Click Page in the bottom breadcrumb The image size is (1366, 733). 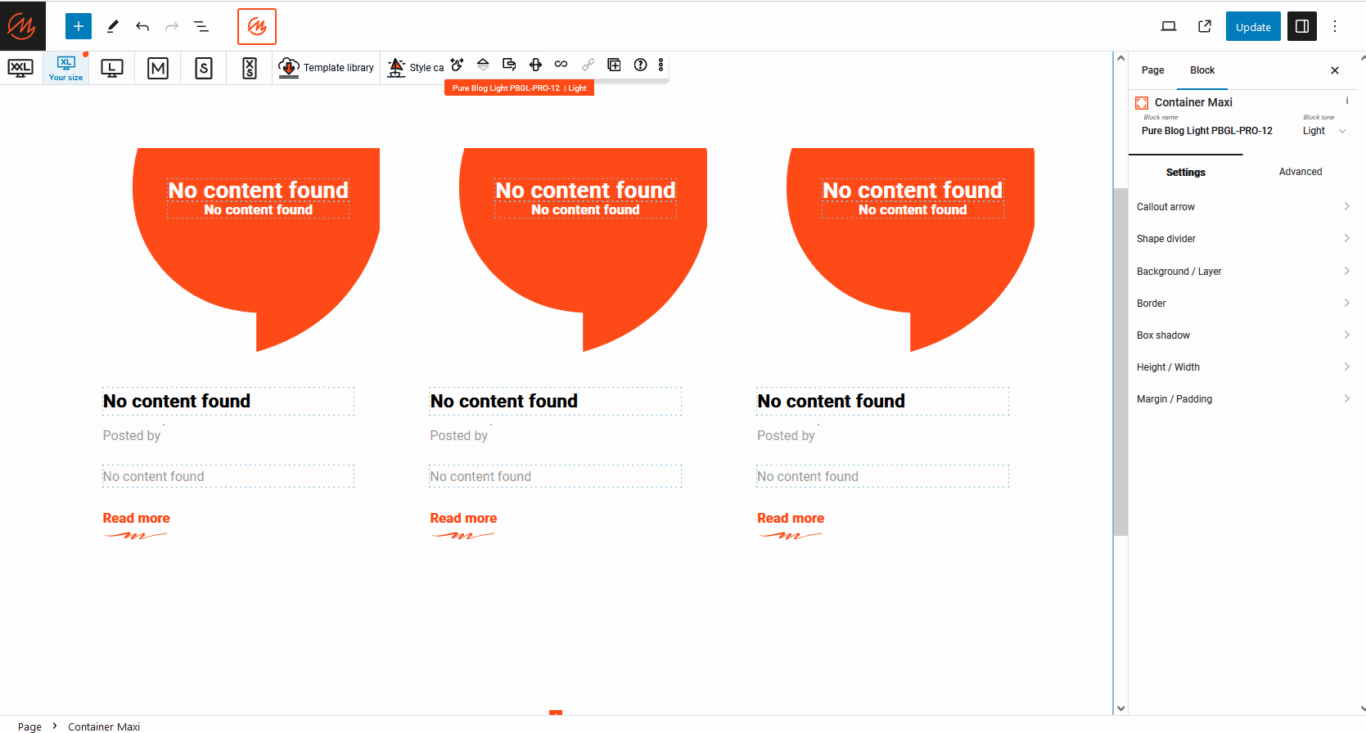click(29, 726)
